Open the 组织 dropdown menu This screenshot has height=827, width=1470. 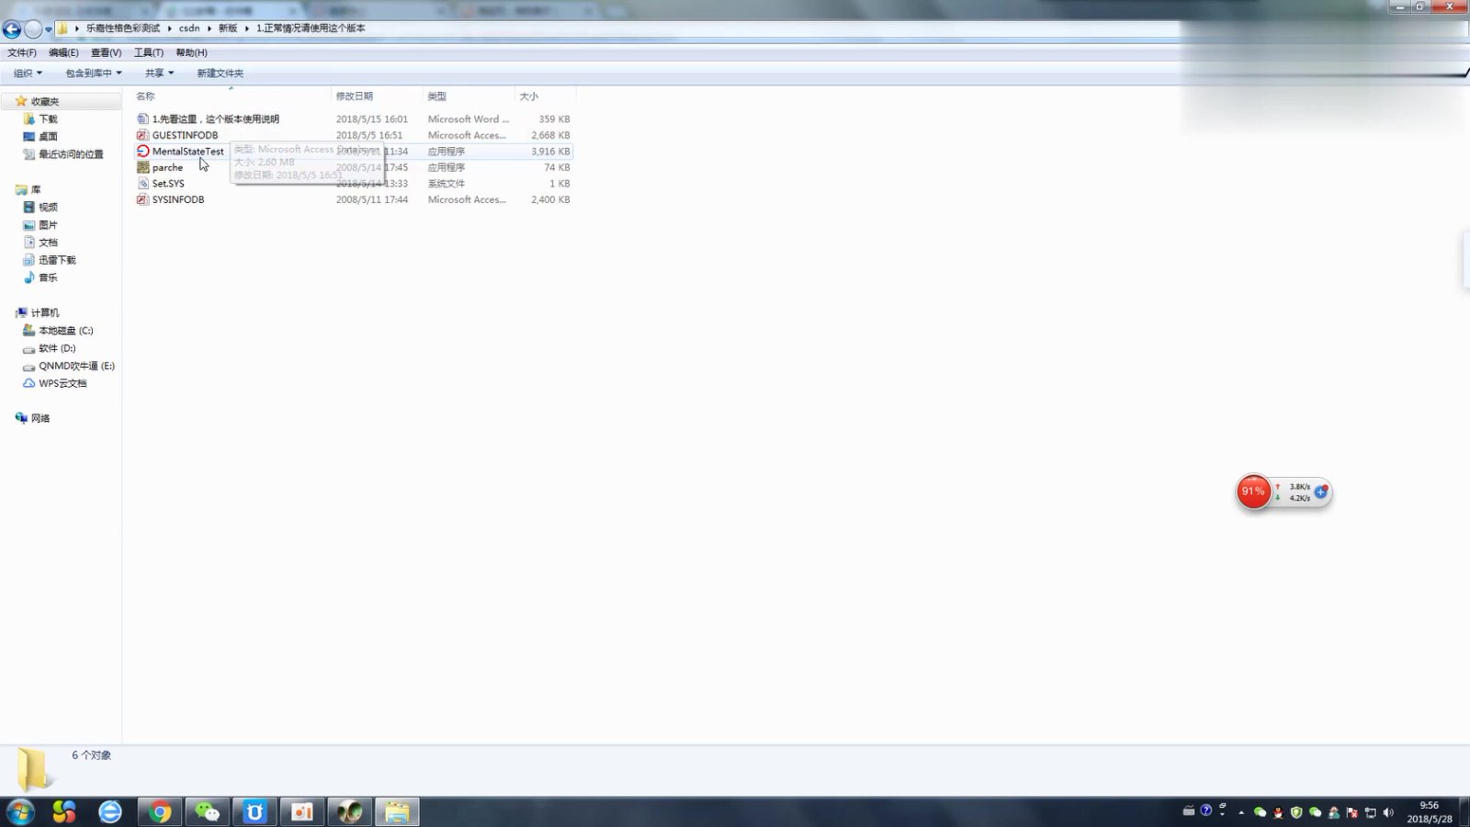tap(28, 74)
